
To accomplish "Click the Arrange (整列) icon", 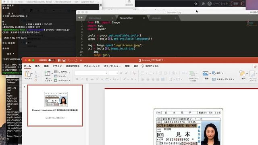I will 242,73.
